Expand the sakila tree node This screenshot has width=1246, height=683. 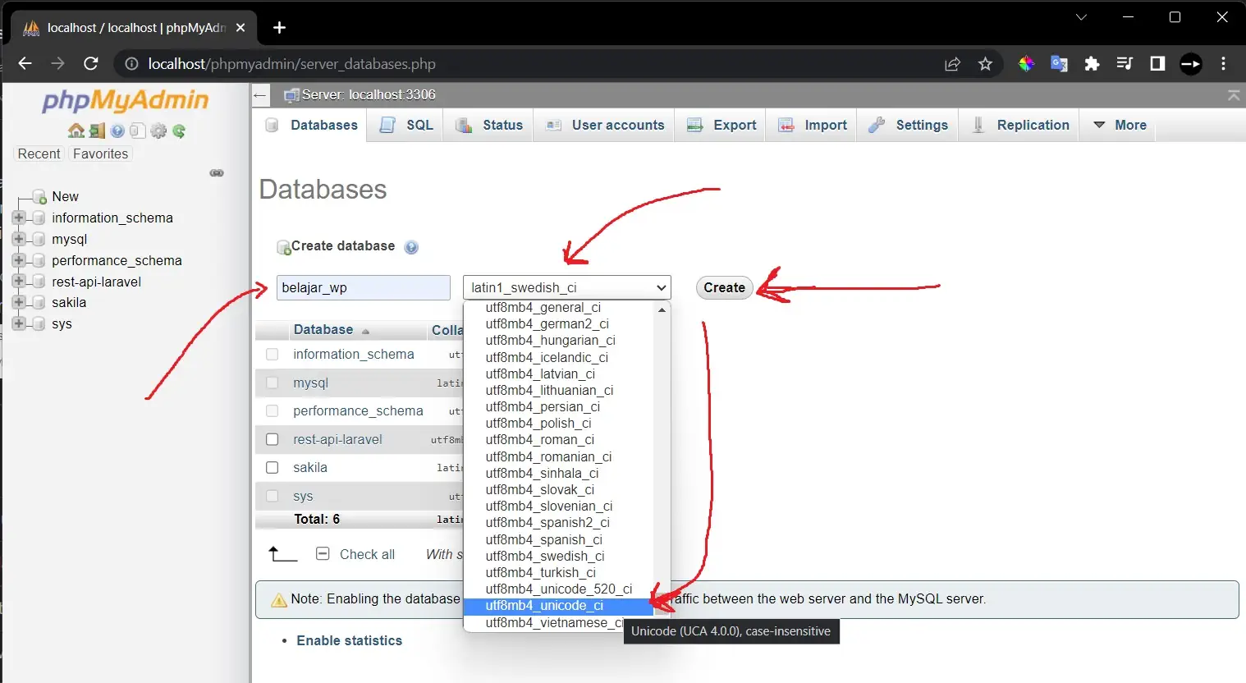[19, 303]
